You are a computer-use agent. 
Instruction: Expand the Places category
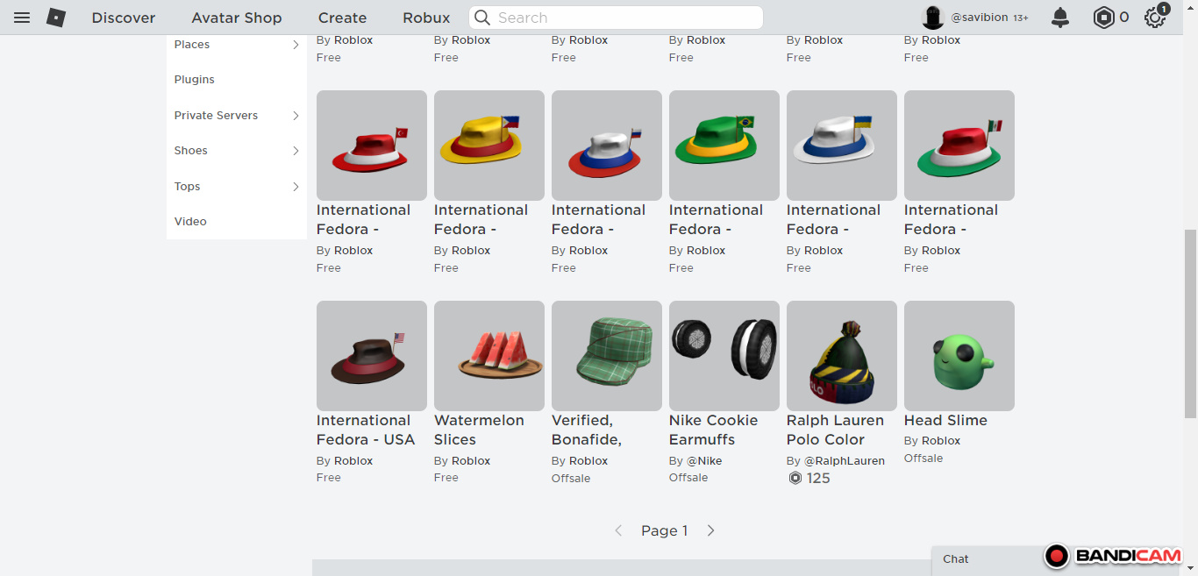(x=296, y=45)
